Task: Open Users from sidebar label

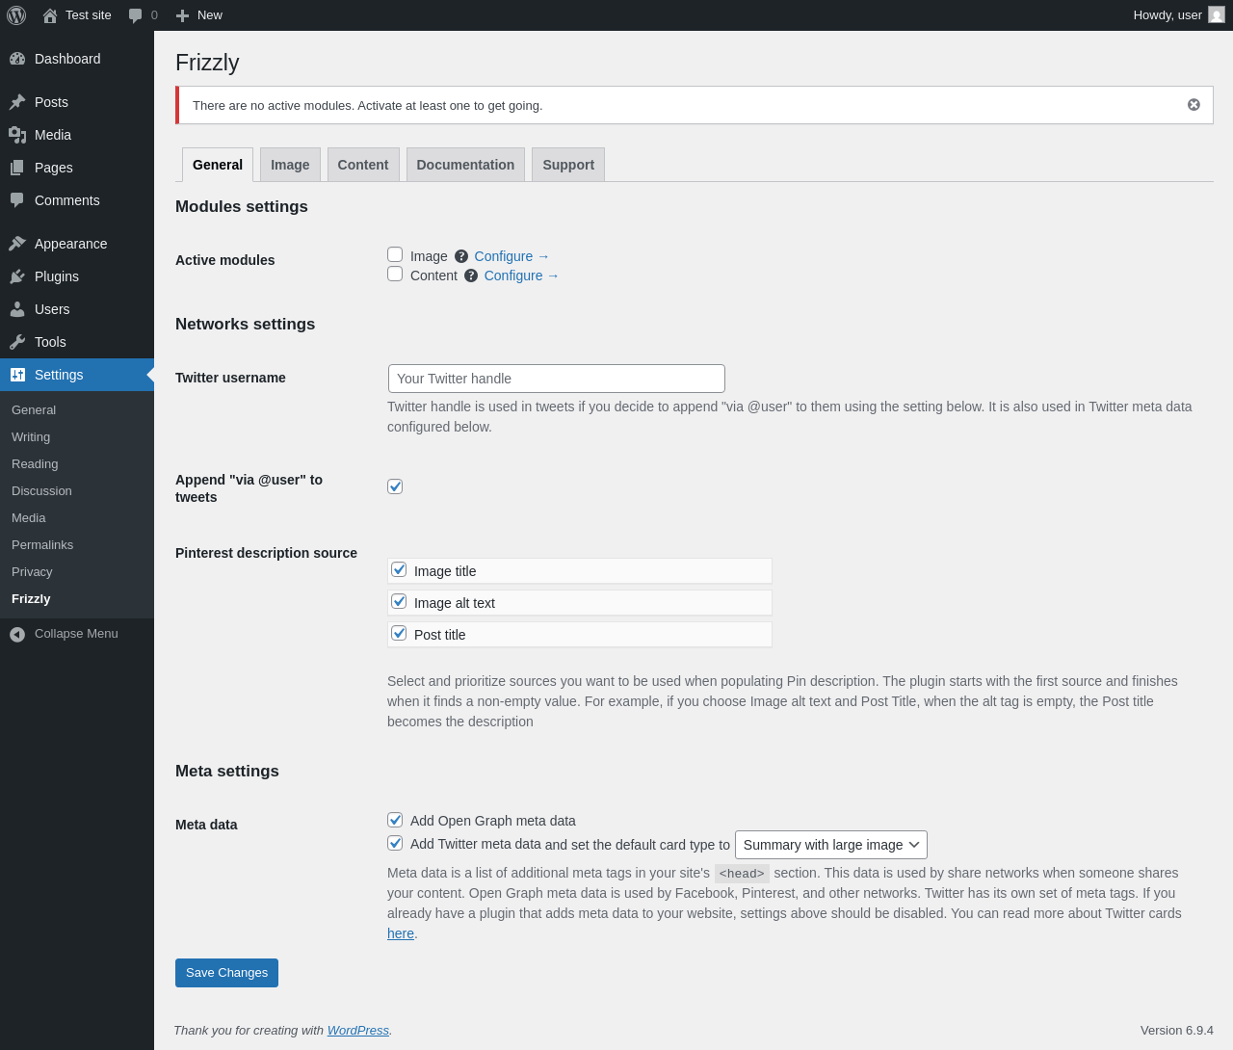Action: point(52,309)
